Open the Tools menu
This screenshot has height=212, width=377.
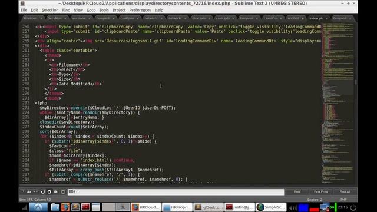104,10
